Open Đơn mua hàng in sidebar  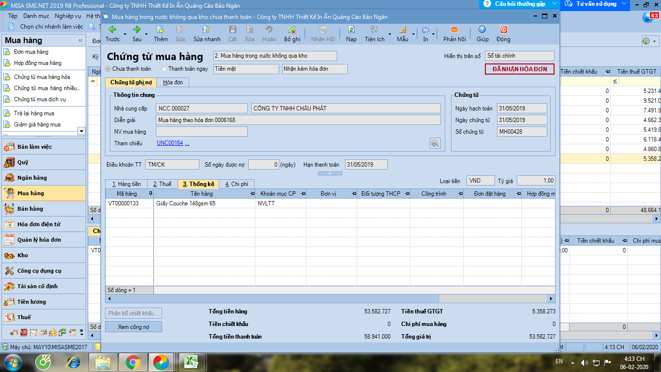(x=31, y=52)
